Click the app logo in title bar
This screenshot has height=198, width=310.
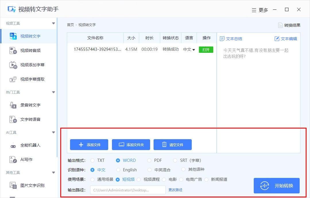[11, 9]
